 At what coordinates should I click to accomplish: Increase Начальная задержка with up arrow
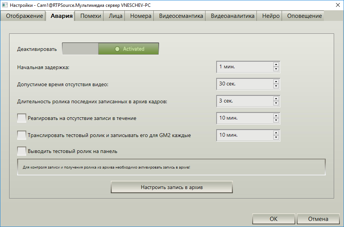[276, 65]
